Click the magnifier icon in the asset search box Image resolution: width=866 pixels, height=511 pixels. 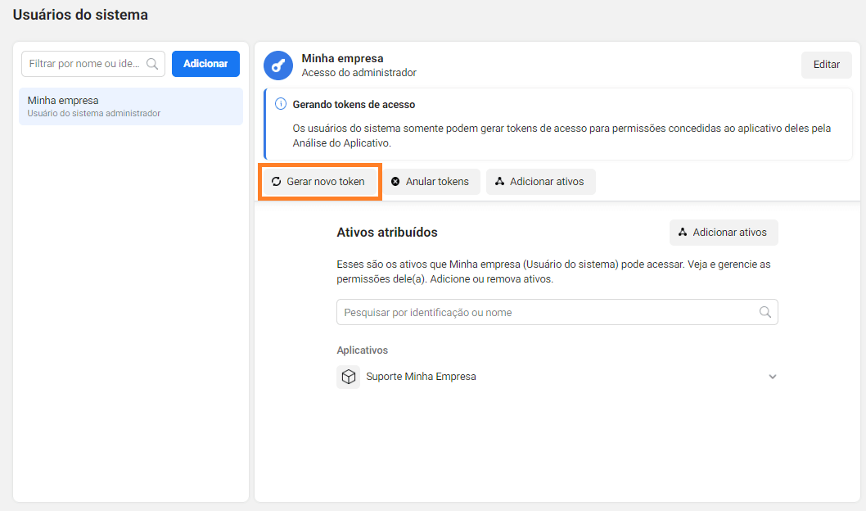pyautogui.click(x=765, y=312)
